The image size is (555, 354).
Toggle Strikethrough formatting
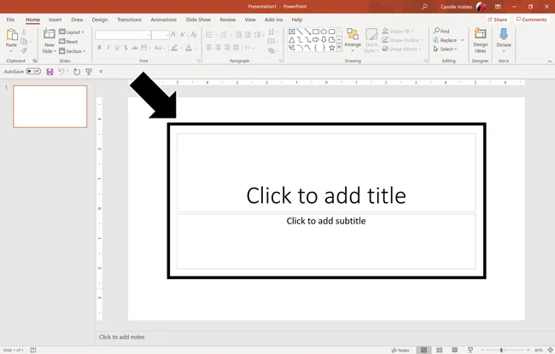click(x=135, y=48)
